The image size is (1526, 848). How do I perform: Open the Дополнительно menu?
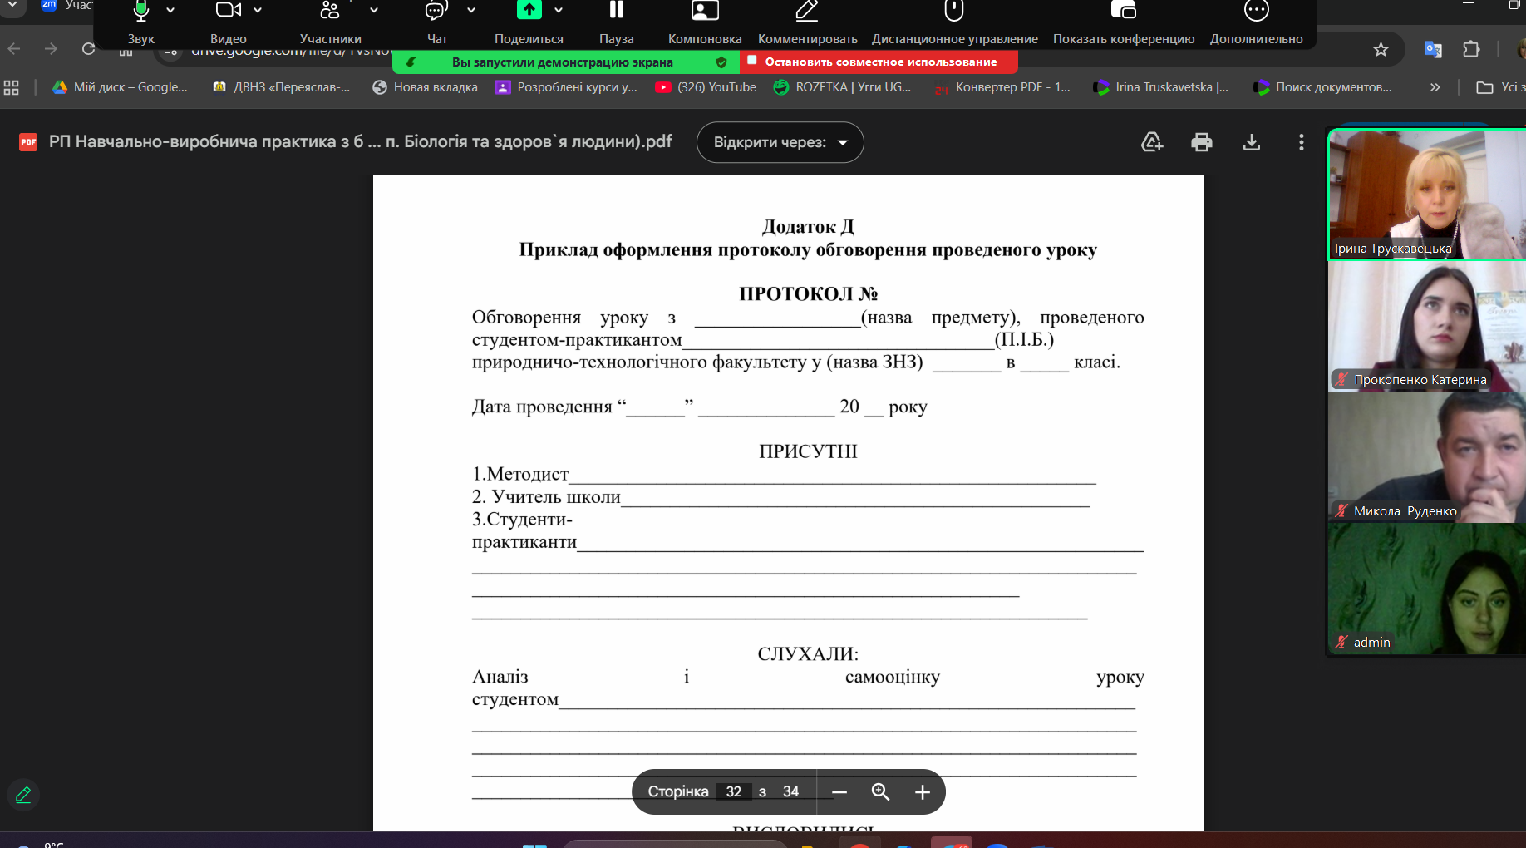1256,12
